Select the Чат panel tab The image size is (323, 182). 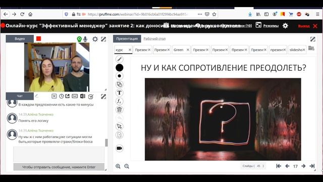pos(20,96)
